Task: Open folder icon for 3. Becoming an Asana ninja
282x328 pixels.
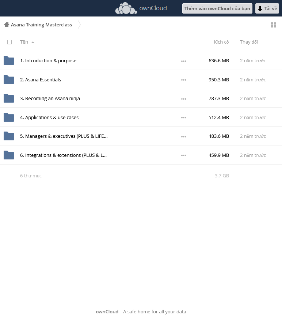Action: click(9, 98)
